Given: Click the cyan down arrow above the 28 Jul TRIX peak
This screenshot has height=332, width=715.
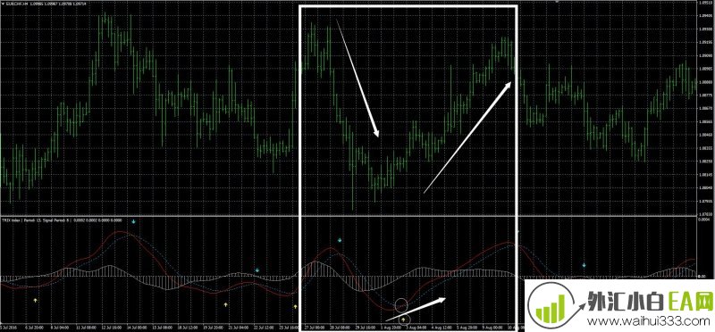Looking at the screenshot, I should 340,240.
